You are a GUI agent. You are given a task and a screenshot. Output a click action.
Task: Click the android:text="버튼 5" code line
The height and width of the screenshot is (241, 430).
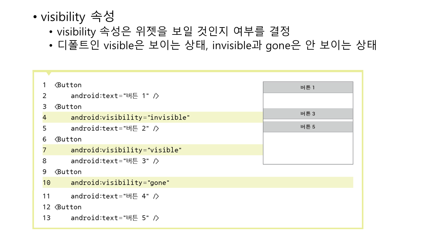click(x=115, y=218)
